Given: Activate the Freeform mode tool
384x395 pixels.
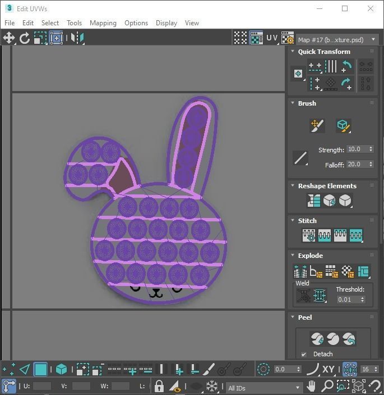Looking at the screenshot, I should 57,38.
